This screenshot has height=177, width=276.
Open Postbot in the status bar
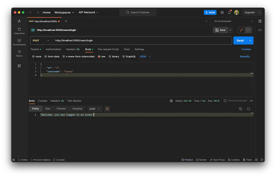(187, 160)
